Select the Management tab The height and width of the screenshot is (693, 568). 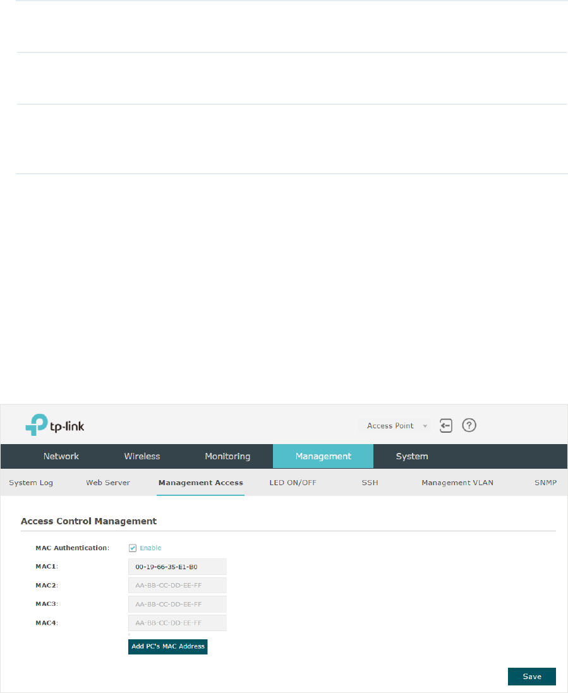coord(323,456)
